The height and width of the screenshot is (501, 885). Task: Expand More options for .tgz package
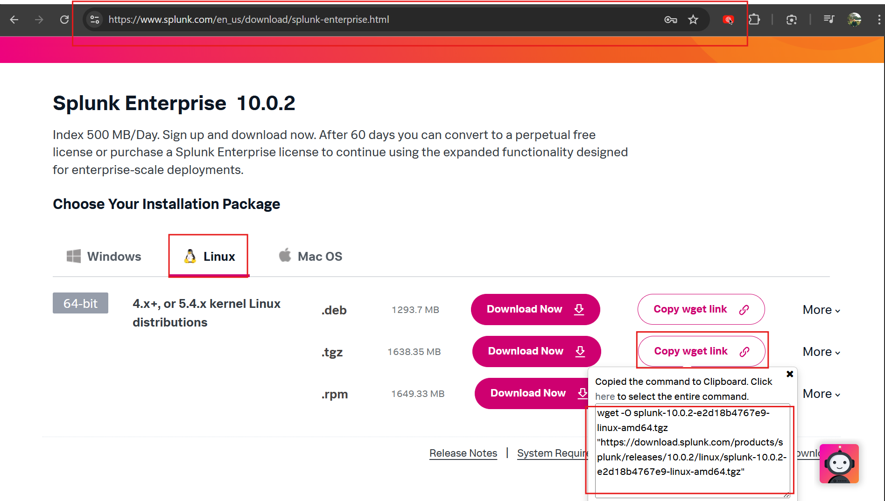tap(821, 352)
